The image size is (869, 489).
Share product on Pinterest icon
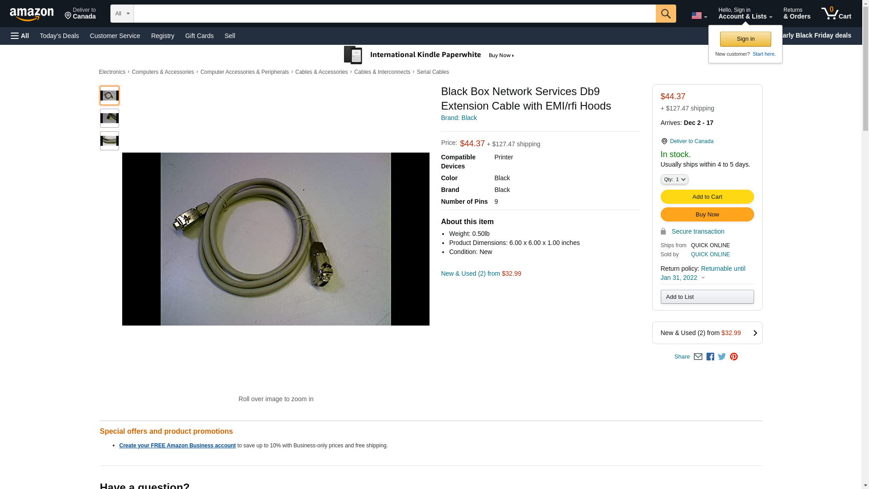coord(734,357)
